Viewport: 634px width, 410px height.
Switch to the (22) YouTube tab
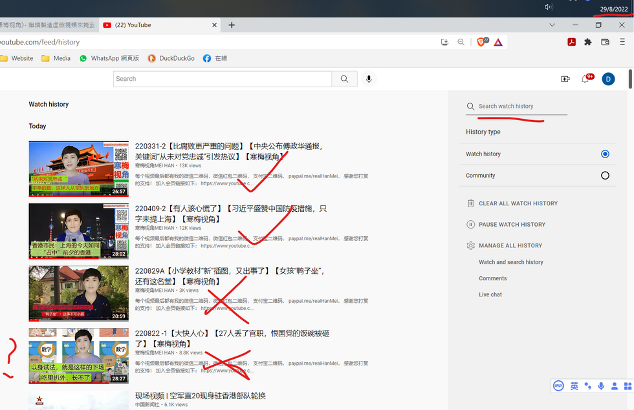click(x=160, y=25)
